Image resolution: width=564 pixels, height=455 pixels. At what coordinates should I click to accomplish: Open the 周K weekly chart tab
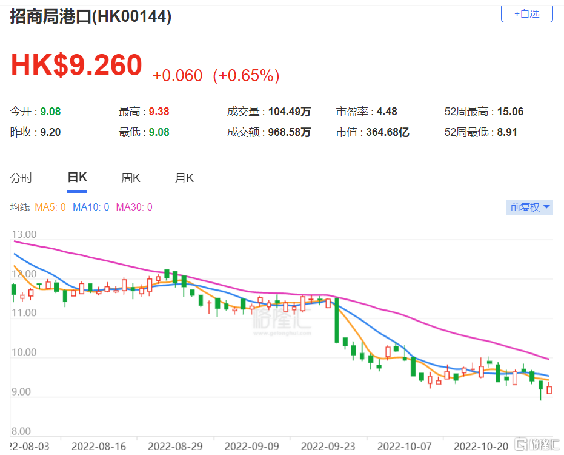pos(131,178)
